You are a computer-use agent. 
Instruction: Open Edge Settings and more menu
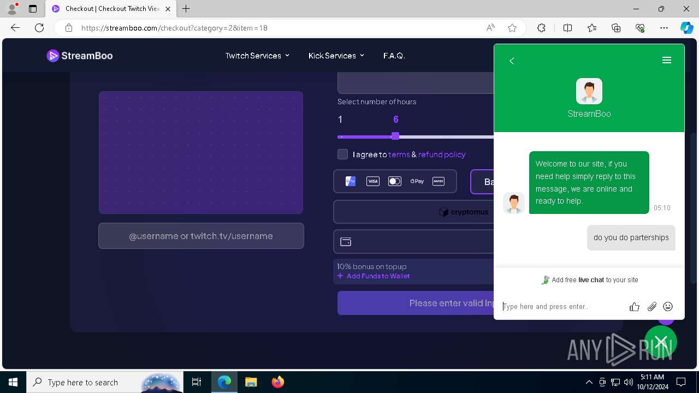[x=664, y=28]
